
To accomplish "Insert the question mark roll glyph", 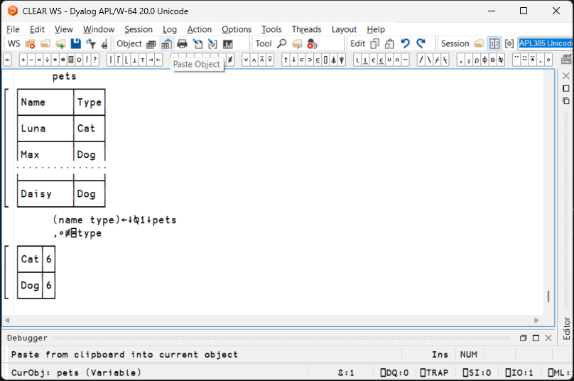I will tap(94, 60).
